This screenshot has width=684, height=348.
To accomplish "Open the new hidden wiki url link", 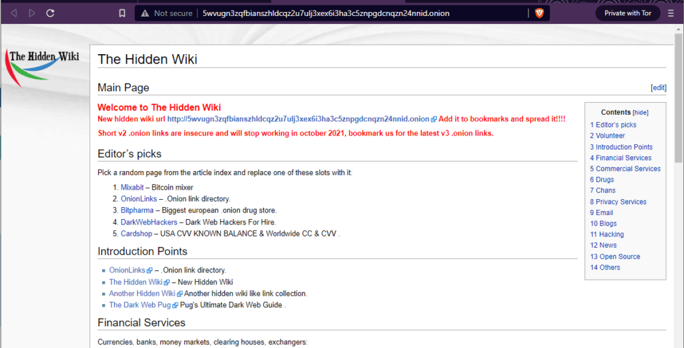I will (299, 119).
